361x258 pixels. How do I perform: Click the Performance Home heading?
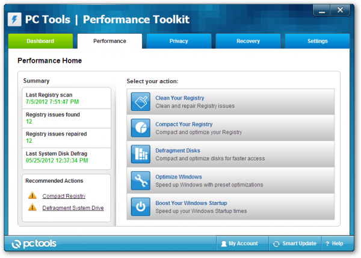pos(50,61)
